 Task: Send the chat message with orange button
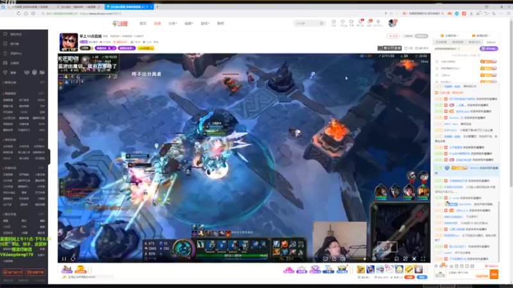494,275
